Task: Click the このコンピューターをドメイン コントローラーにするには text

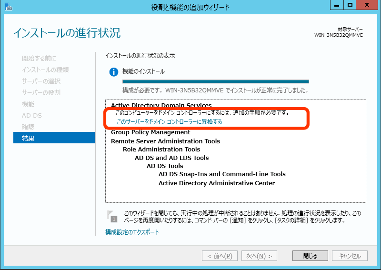Action: (202, 113)
